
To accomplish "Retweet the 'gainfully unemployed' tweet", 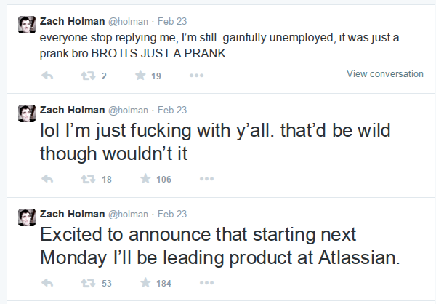I will [88, 76].
